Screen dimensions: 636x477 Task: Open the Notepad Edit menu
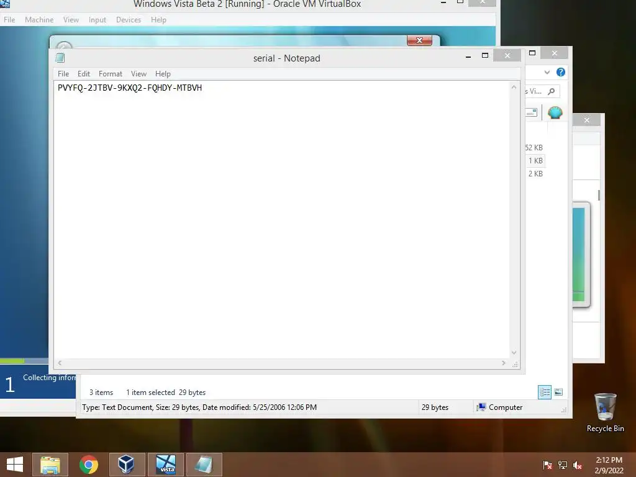click(x=84, y=74)
